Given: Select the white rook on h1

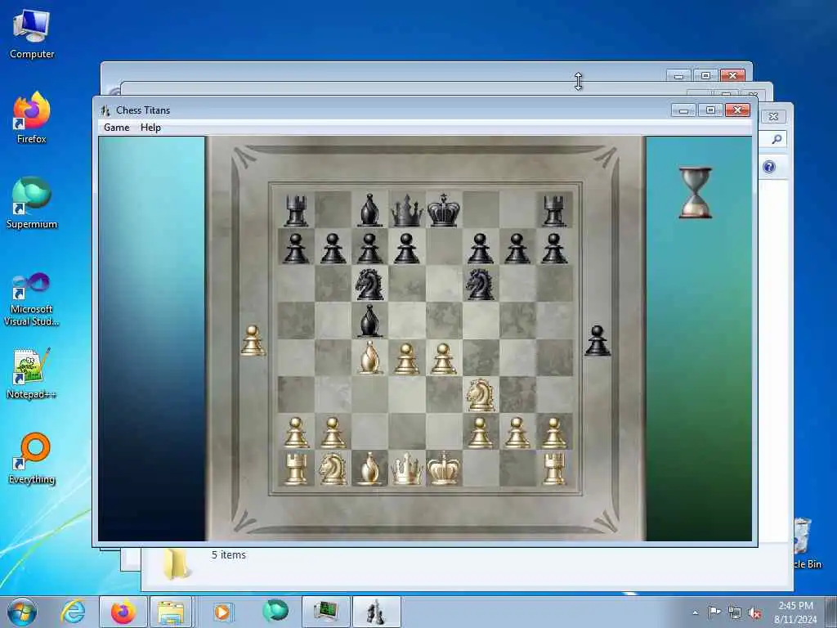Looking at the screenshot, I should 553,469.
